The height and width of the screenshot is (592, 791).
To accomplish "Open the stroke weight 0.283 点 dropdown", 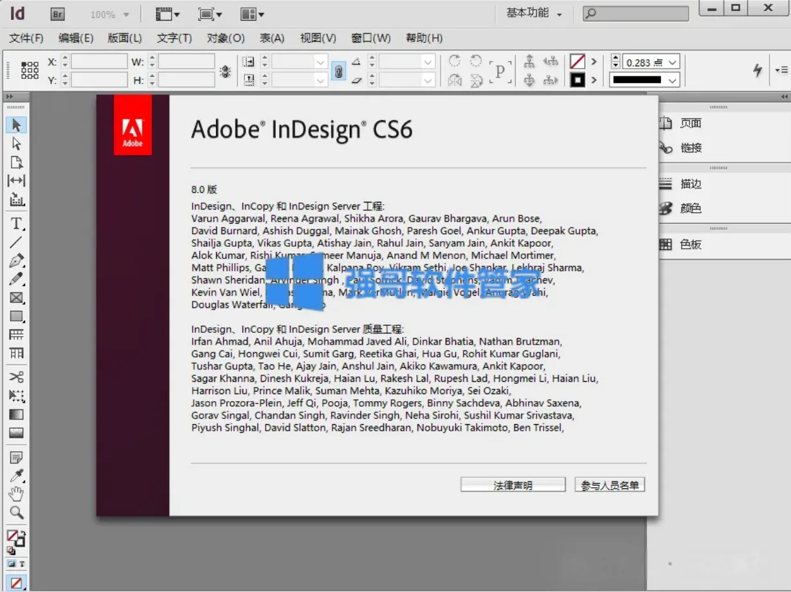I will pyautogui.click(x=673, y=62).
